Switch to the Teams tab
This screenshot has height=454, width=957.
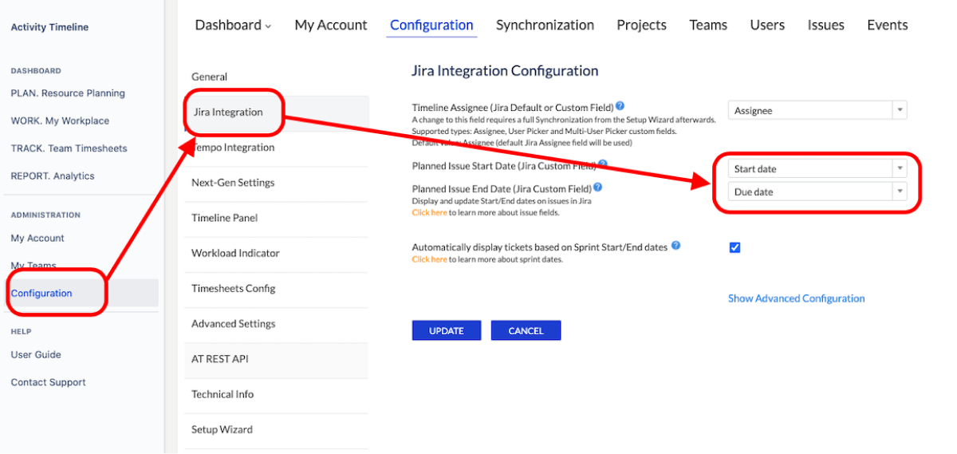coord(708,25)
